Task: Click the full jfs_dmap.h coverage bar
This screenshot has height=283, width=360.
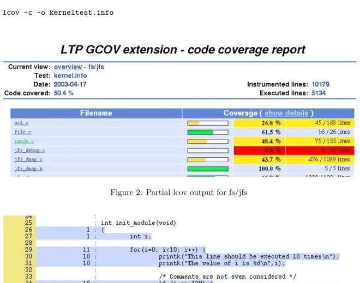Action: tap(208, 169)
